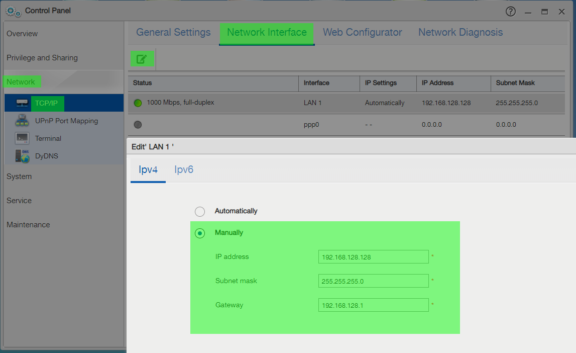Image resolution: width=576 pixels, height=353 pixels.
Task: Click the DyDNS globe icon
Action: click(x=22, y=156)
